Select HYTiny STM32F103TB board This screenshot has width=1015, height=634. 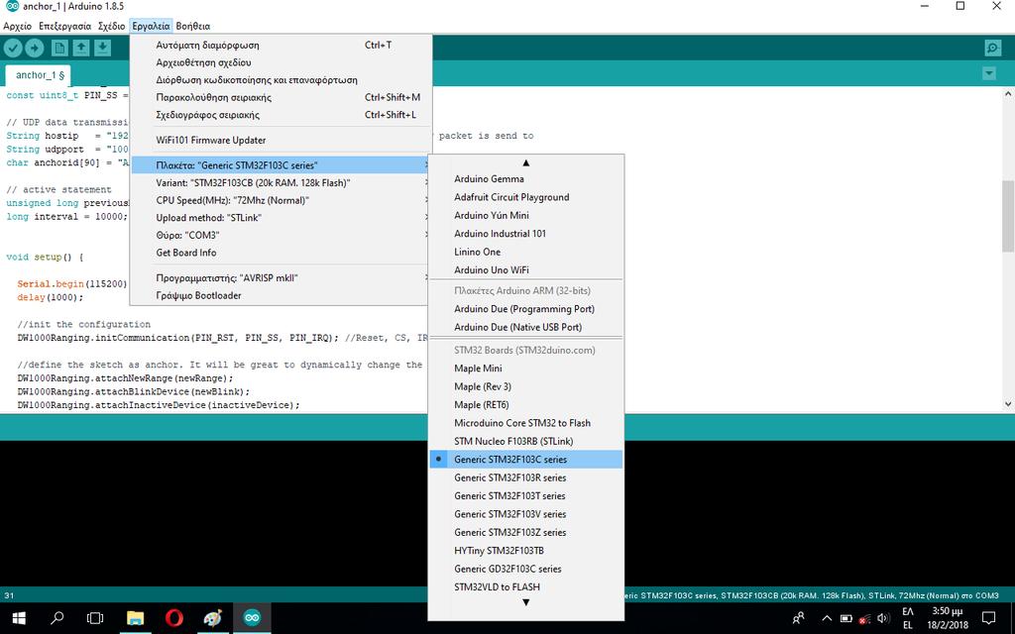(x=525, y=551)
